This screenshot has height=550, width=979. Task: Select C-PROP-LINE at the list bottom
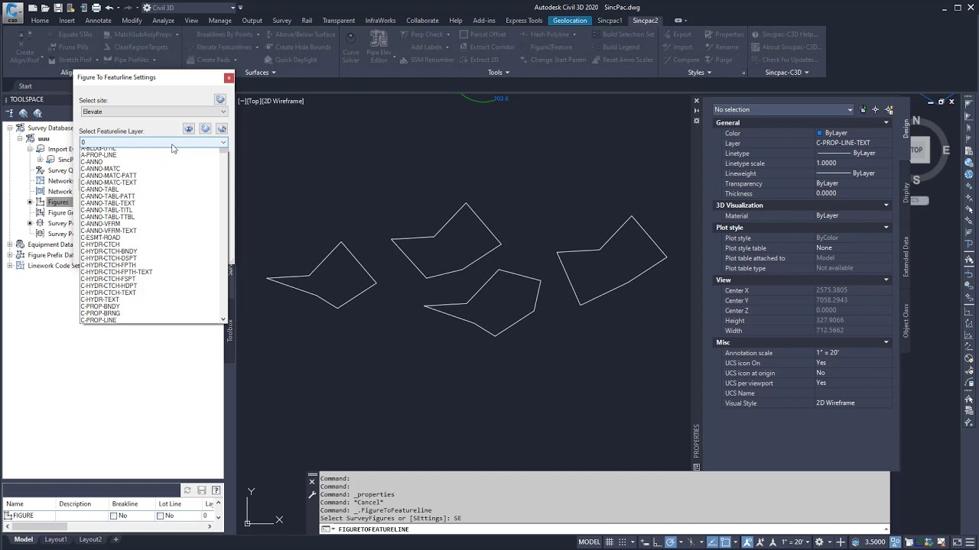[99, 320]
